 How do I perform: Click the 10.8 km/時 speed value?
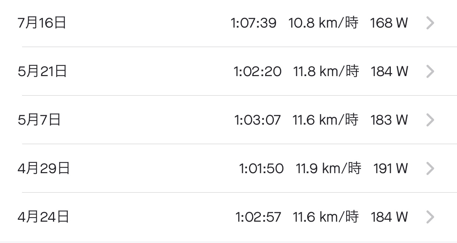coord(323,23)
